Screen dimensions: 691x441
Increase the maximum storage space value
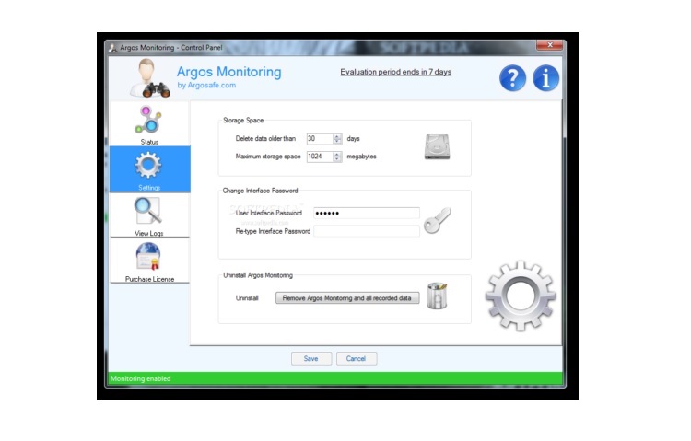pyautogui.click(x=337, y=154)
